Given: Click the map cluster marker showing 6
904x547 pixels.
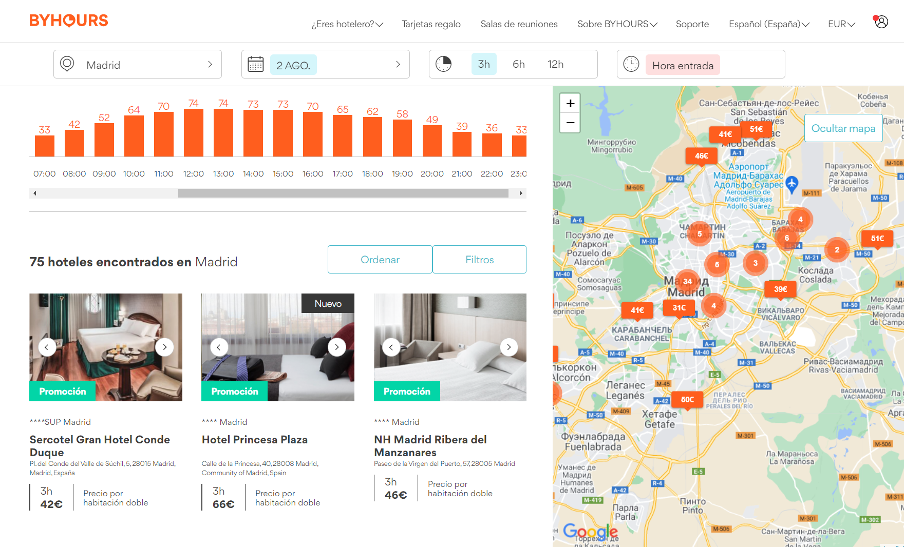Looking at the screenshot, I should [787, 238].
